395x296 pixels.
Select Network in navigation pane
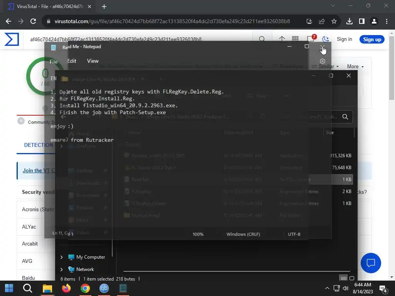85,269
